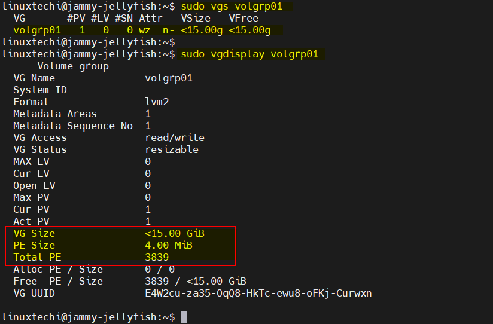Image resolution: width=493 pixels, height=324 pixels.
Task: Click the VG Status value 'resizable'
Action: pos(172,149)
